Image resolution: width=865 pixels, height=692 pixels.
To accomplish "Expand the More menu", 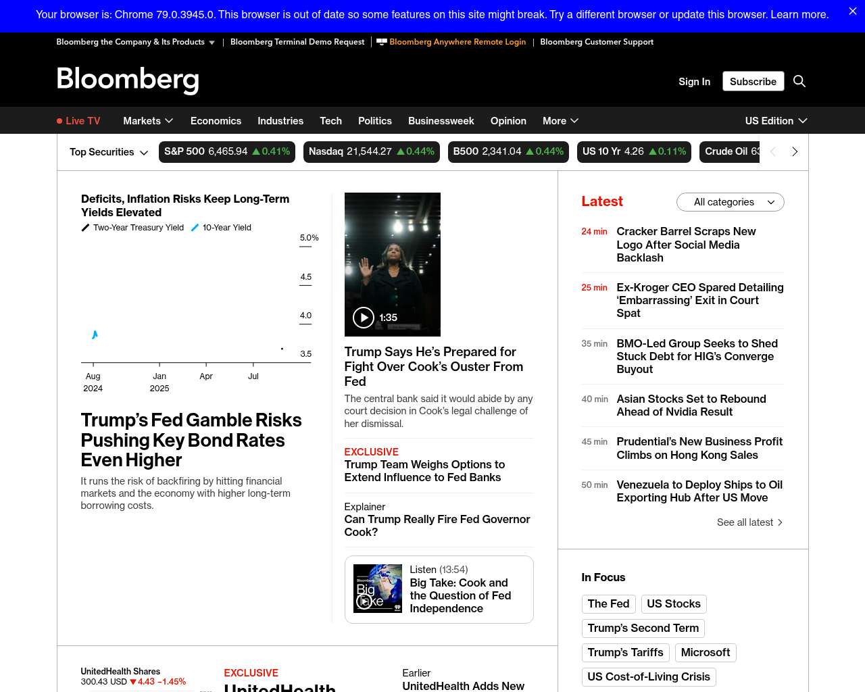I will (560, 121).
